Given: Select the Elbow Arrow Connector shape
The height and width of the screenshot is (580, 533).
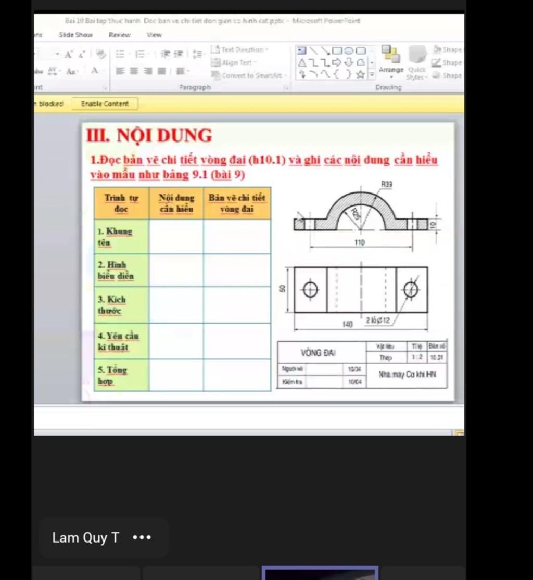Looking at the screenshot, I should (325, 62).
